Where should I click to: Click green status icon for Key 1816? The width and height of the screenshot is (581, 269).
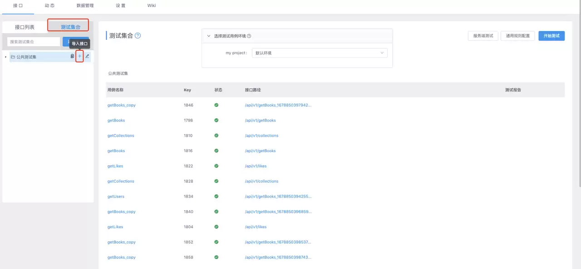tap(216, 151)
